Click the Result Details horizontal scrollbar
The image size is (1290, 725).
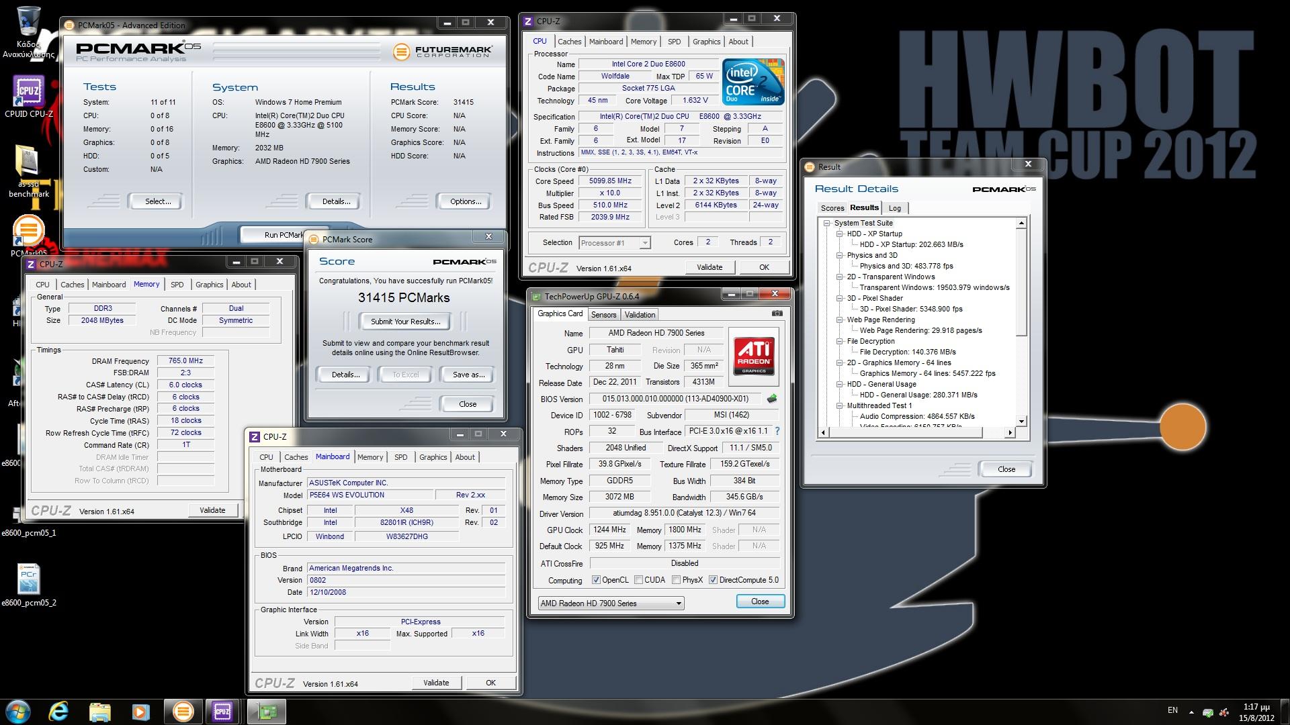click(x=916, y=433)
